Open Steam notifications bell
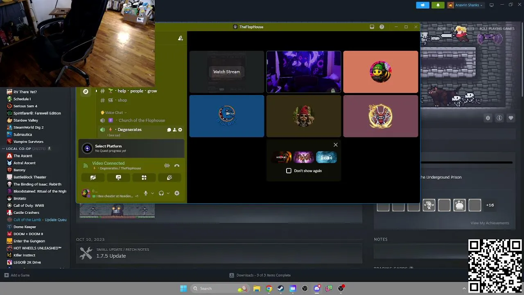The image size is (524, 295). click(x=438, y=5)
